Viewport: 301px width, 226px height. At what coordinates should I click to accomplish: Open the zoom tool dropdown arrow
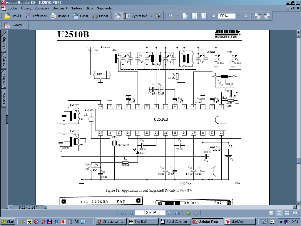(x=178, y=16)
